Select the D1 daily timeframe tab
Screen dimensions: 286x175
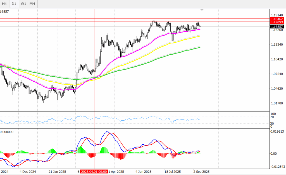(x=14, y=4)
